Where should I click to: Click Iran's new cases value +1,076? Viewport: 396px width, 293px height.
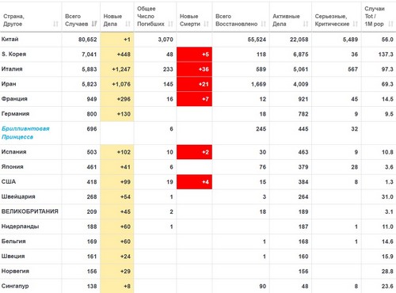pyautogui.click(x=121, y=84)
